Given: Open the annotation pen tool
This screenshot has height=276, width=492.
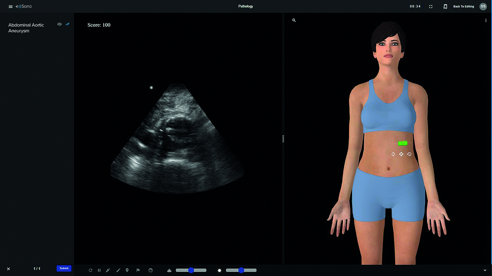Looking at the screenshot, I should tap(118, 270).
